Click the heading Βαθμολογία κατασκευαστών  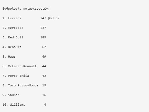[x=26, y=9]
